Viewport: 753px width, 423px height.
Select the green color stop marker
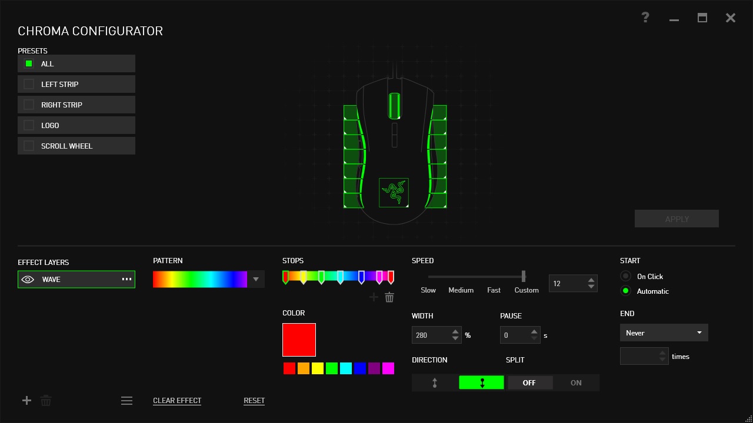[321, 277]
